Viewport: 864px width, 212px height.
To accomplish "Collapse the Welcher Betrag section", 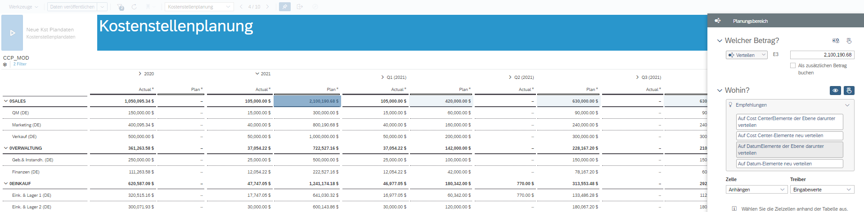I will coord(720,41).
